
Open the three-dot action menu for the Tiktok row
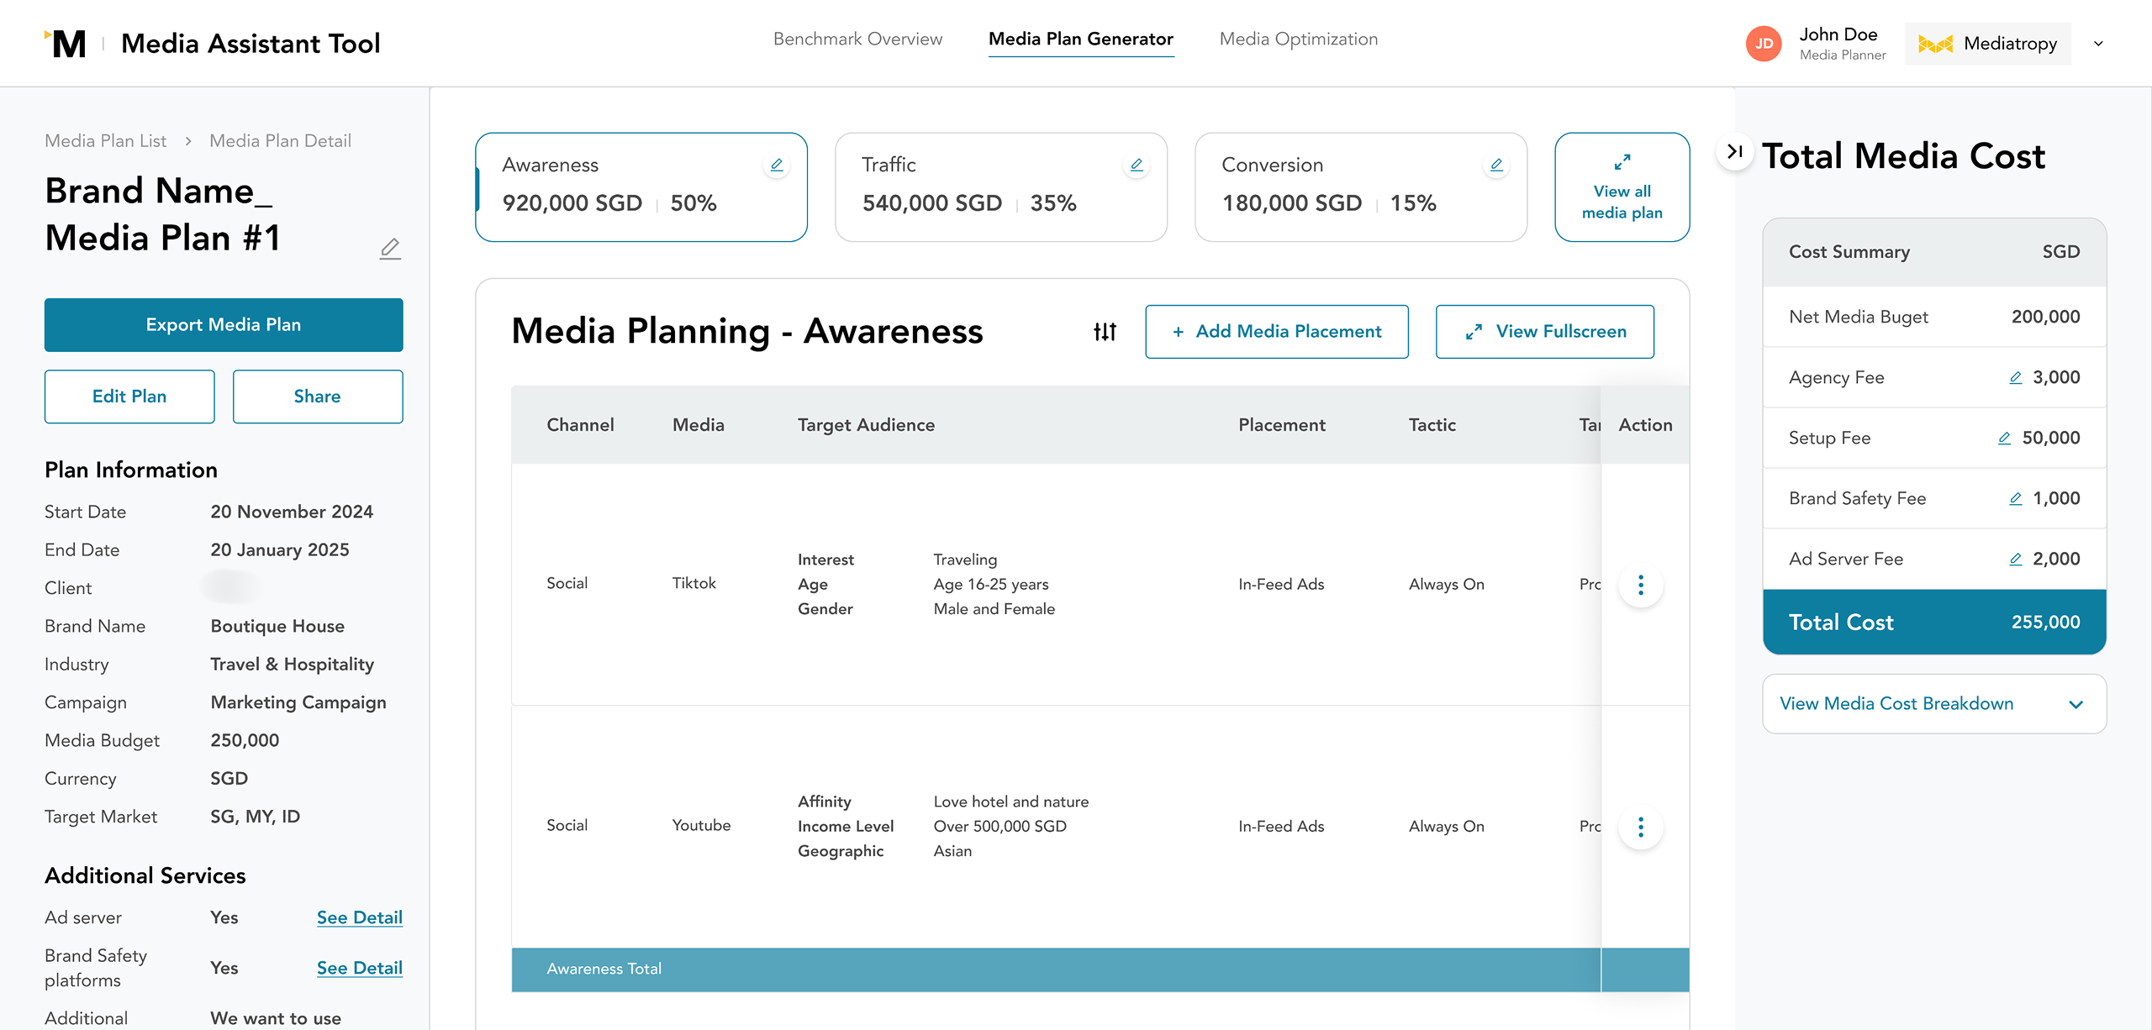[x=1640, y=585]
